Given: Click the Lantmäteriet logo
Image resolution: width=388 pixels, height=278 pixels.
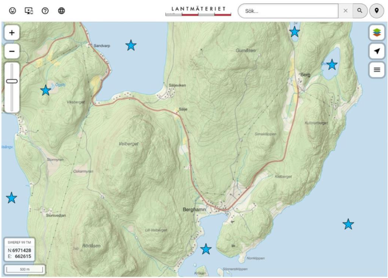Looking at the screenshot, I should click(x=198, y=11).
